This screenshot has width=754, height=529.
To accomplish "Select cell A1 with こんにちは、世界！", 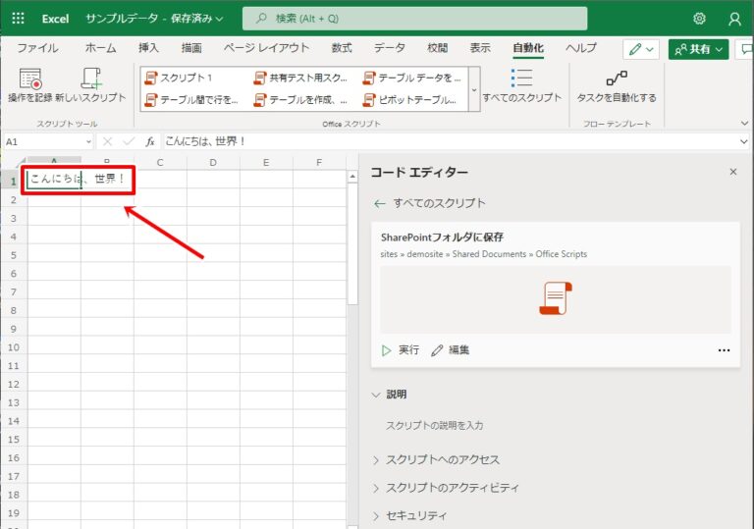I will 54,180.
